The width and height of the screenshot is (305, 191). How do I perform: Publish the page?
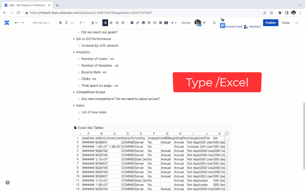point(271,23)
